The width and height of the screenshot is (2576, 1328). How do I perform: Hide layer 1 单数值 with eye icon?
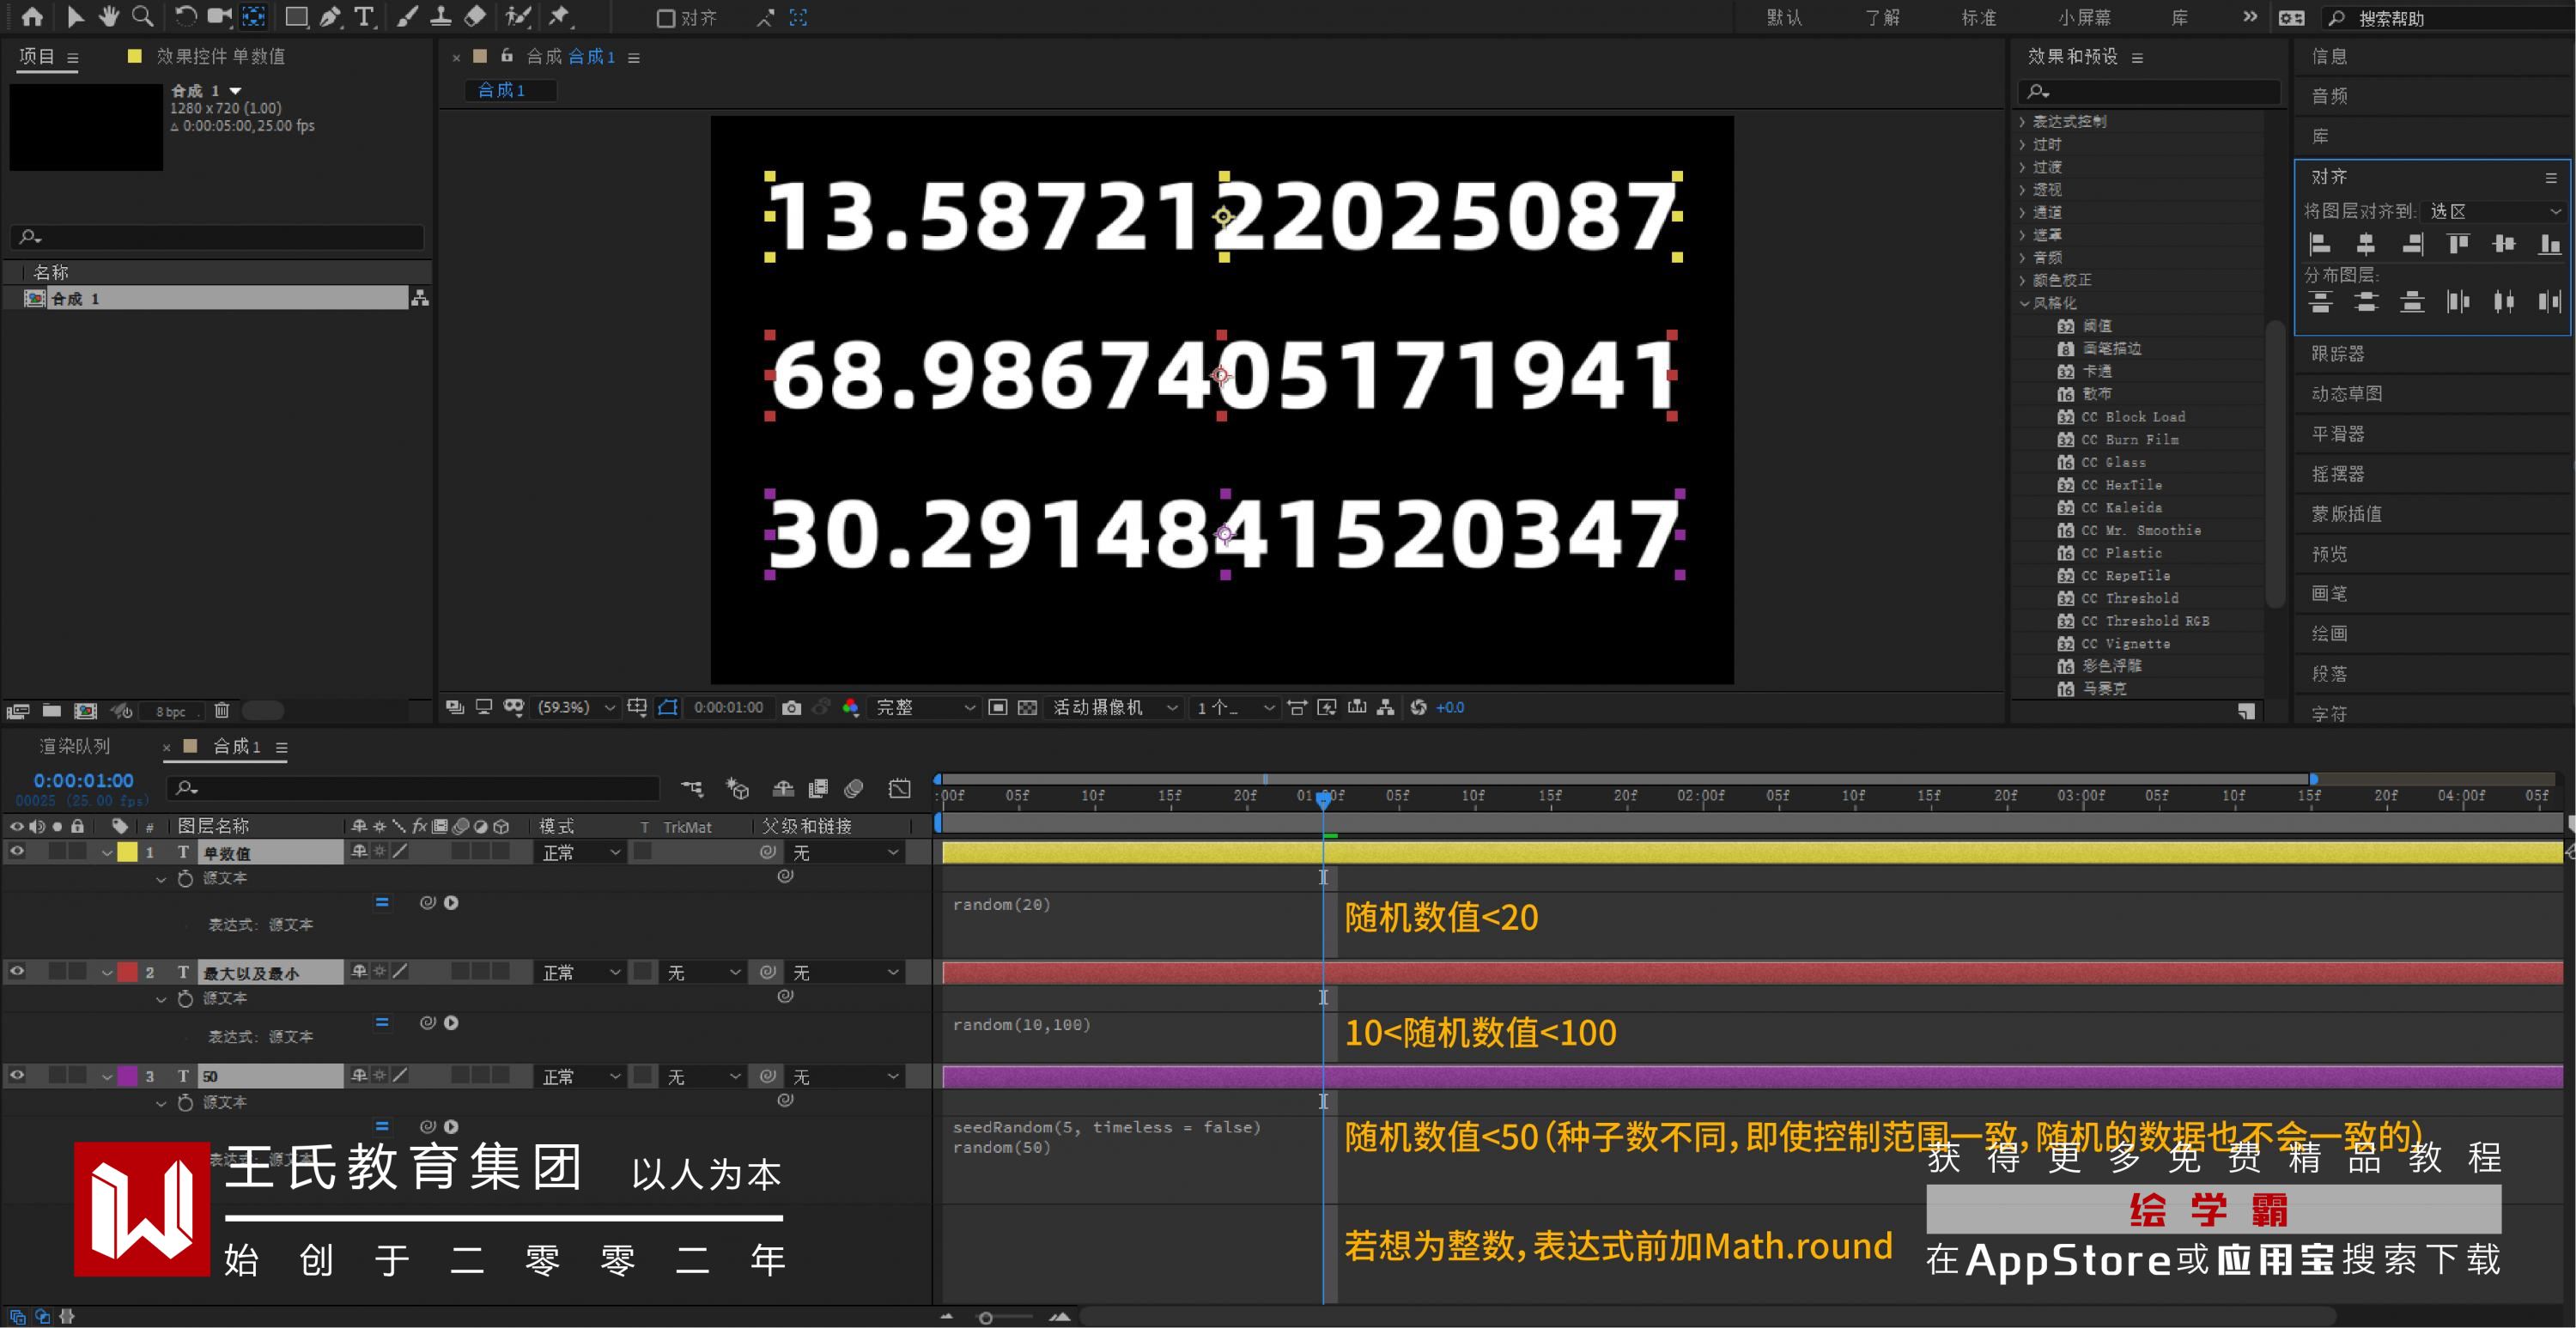17,851
